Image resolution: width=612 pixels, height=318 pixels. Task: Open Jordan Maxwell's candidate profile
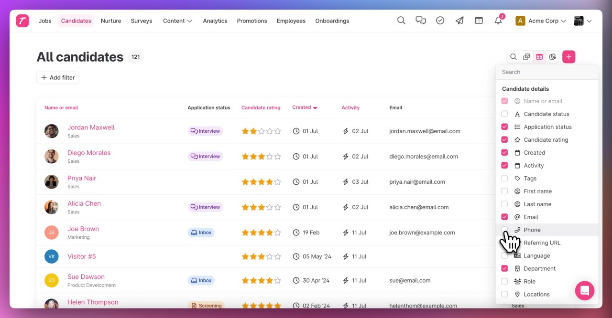click(x=91, y=127)
